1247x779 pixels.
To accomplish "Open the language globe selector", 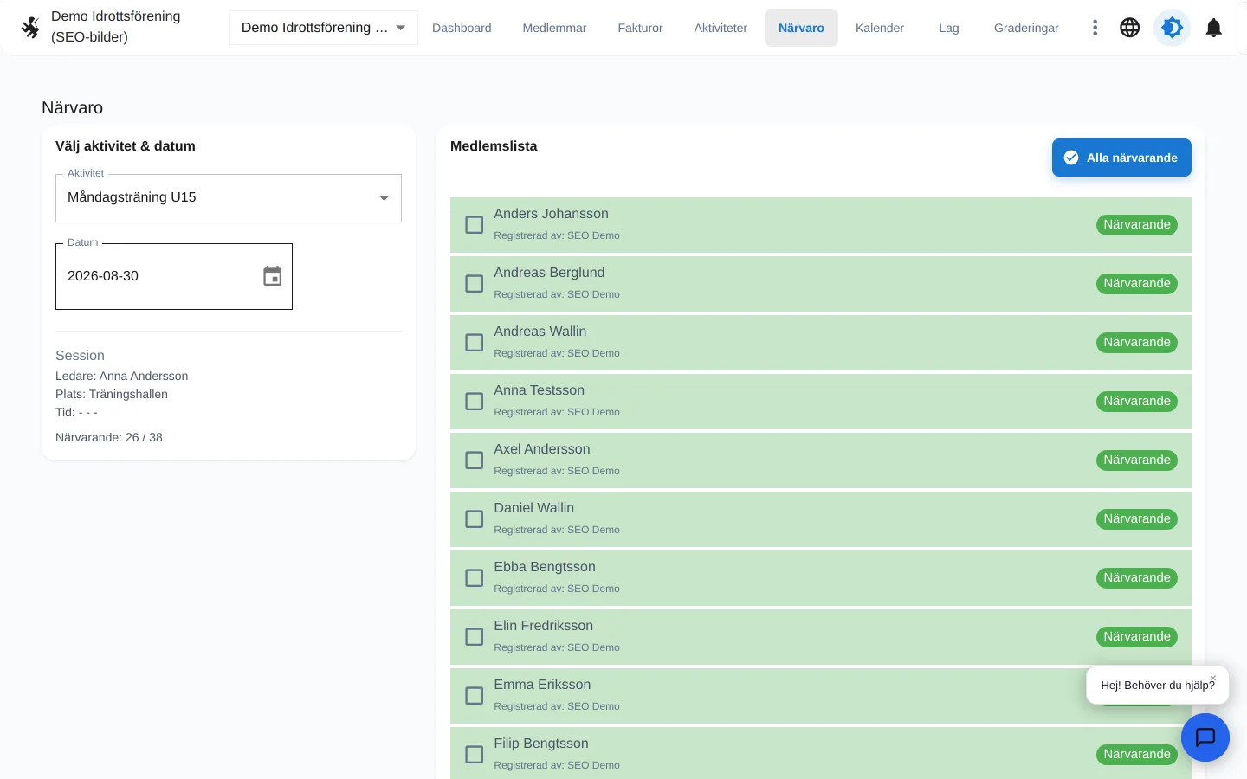I will click(x=1130, y=28).
